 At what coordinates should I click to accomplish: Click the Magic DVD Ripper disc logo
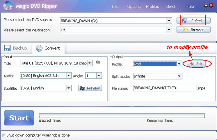(8, 6)
